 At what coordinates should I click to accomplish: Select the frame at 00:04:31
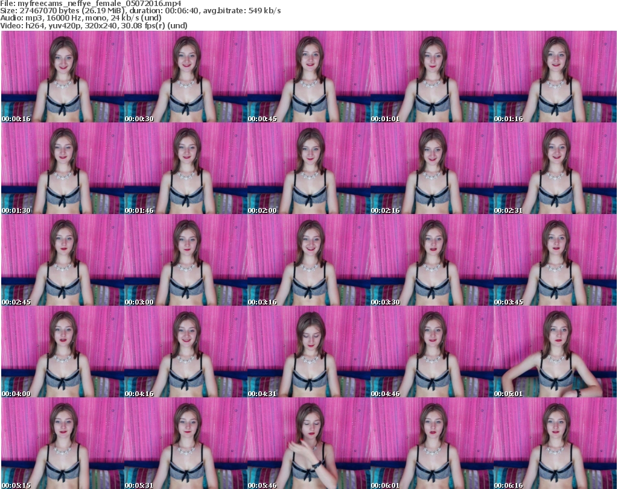click(x=309, y=352)
